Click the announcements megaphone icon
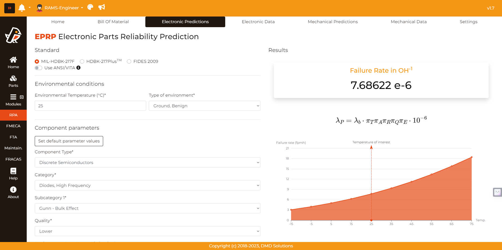Viewport: 502px width, 250px height. pyautogui.click(x=102, y=7)
